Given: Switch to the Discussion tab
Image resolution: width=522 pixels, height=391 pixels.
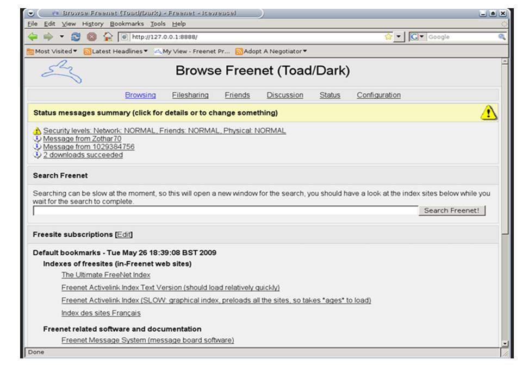Looking at the screenshot, I should pos(284,95).
